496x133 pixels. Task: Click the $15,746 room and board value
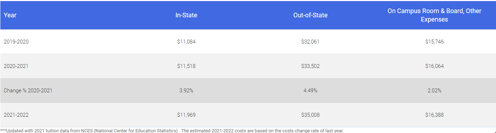pyautogui.click(x=434, y=42)
